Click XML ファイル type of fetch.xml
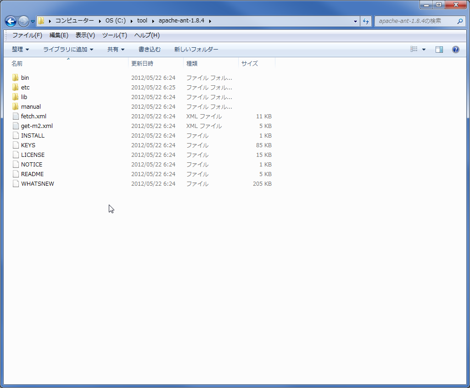470x388 pixels. (x=204, y=116)
